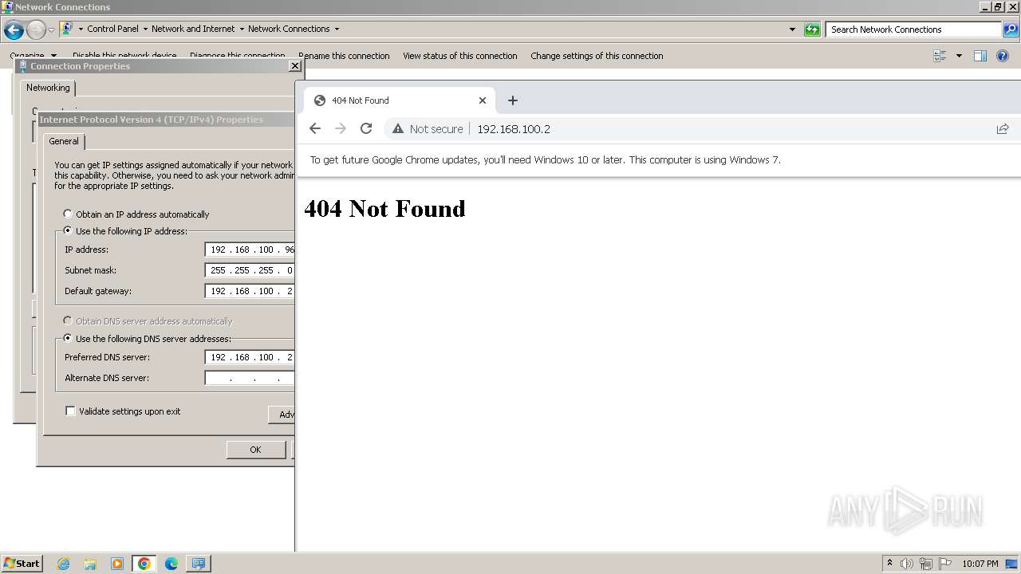The height and width of the screenshot is (574, 1021).
Task: Click the 404 Not Found heading
Action: pos(384,209)
